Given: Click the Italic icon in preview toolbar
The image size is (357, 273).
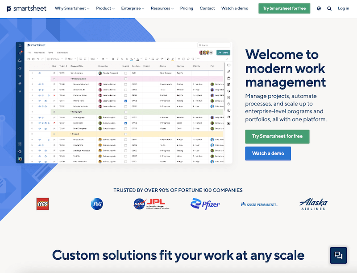Looking at the screenshot, I should (x=117, y=59).
